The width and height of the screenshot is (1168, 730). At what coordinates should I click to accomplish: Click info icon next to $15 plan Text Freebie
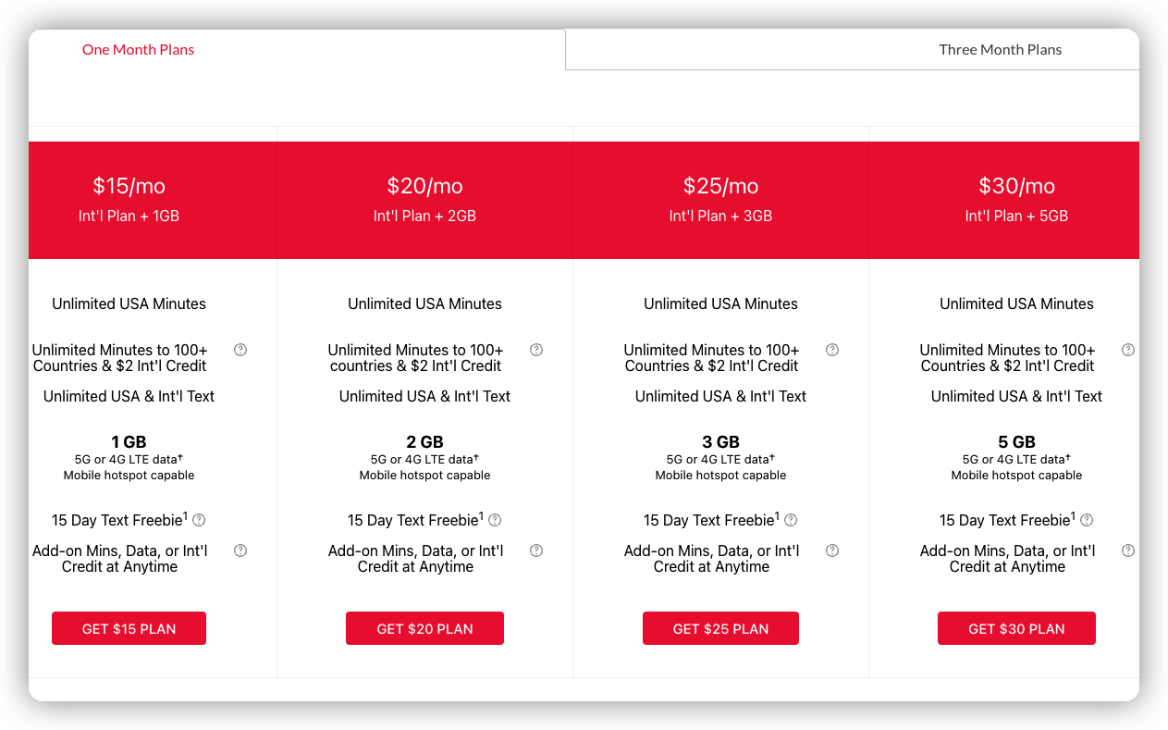199,520
